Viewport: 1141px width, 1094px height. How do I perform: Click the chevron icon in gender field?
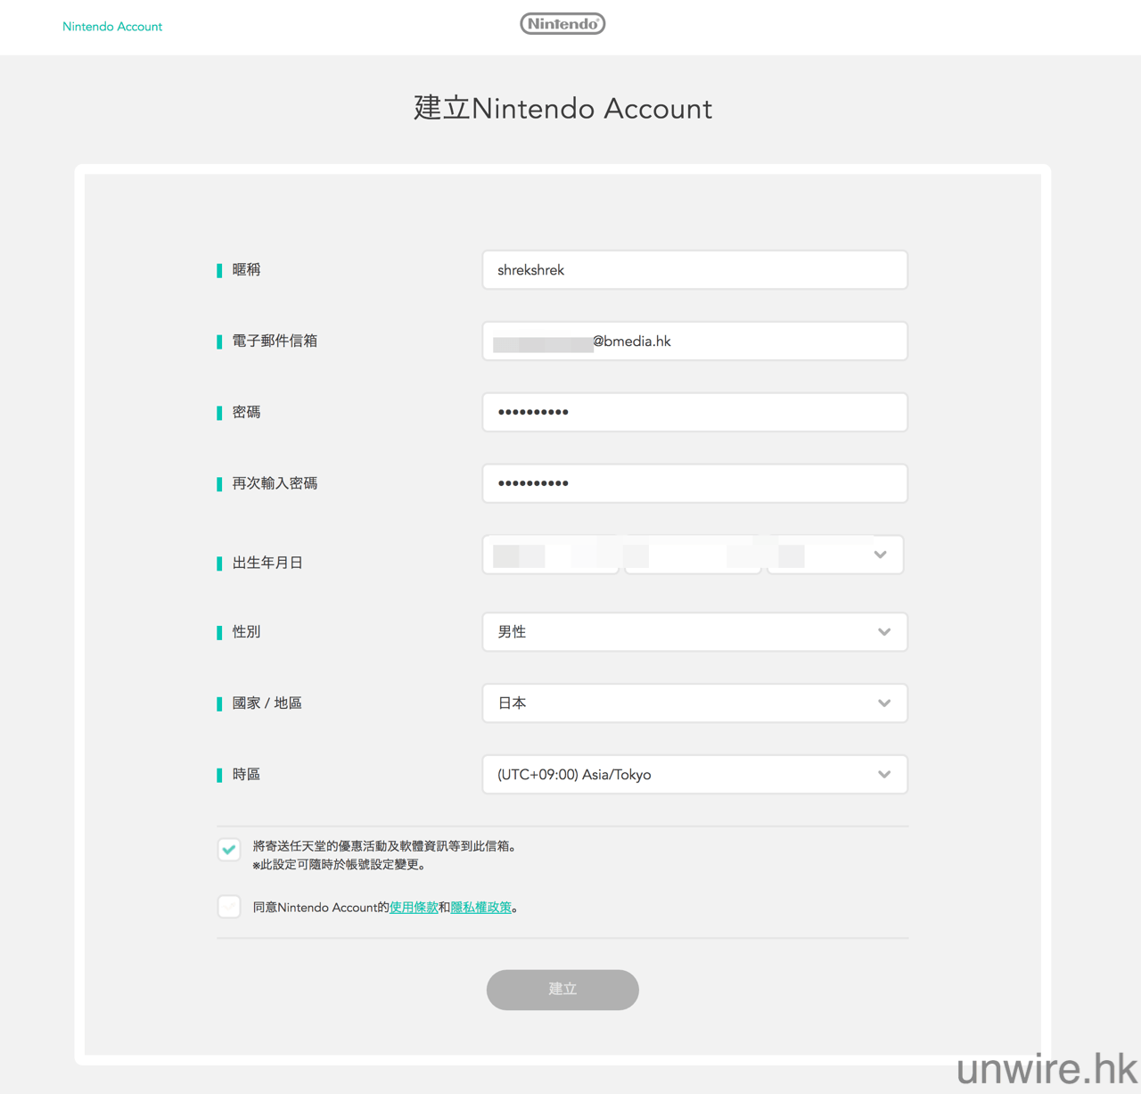pos(884,632)
